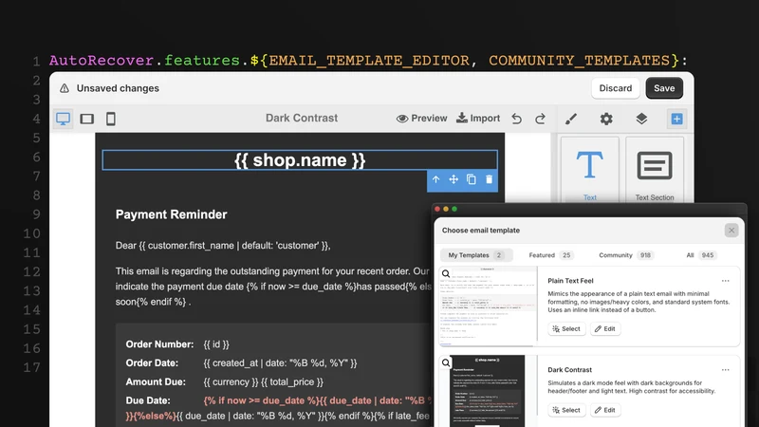Edit the Plain Text Feel template
The height and width of the screenshot is (427, 759).
click(605, 328)
